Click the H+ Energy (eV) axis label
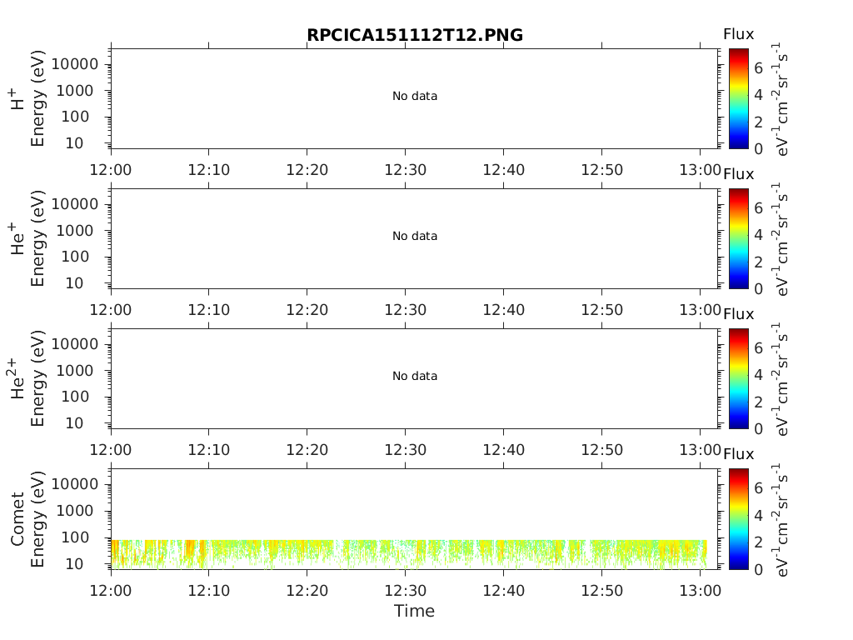Viewport: 853px width, 640px height. [27, 98]
